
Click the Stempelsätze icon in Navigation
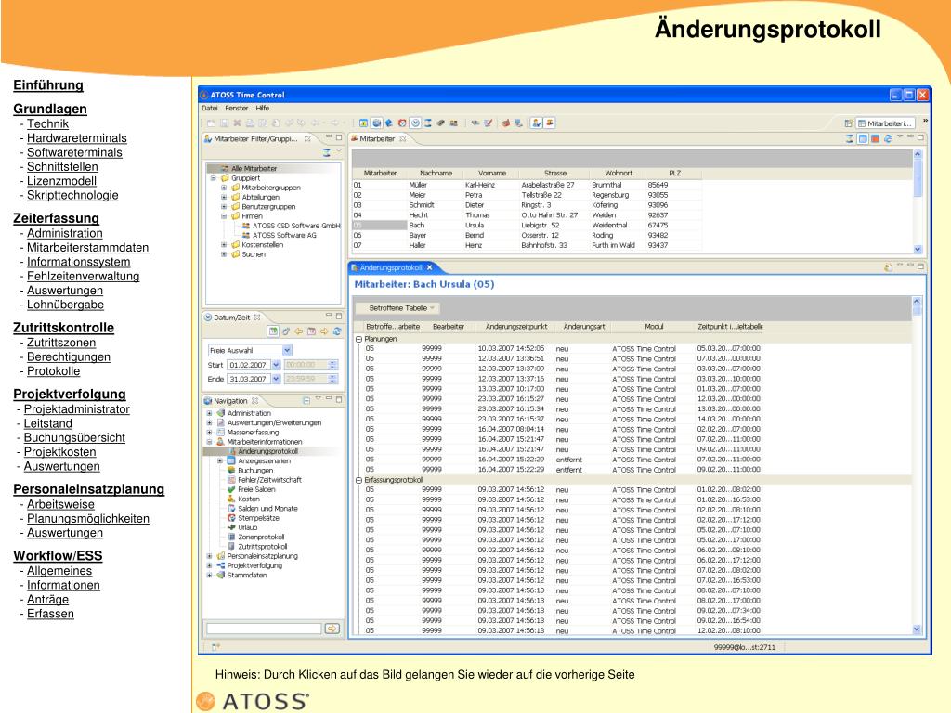tap(231, 518)
